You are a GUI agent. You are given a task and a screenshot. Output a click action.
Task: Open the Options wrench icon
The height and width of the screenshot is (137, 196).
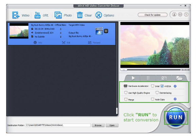(x=99, y=15)
